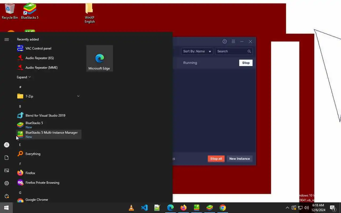The height and width of the screenshot is (213, 341).
Task: Open BlueStacks 5 Multi-Instance Manager entry
Action: [48, 135]
